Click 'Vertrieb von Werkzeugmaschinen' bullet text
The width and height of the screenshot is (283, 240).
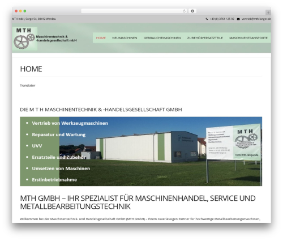click(70, 123)
